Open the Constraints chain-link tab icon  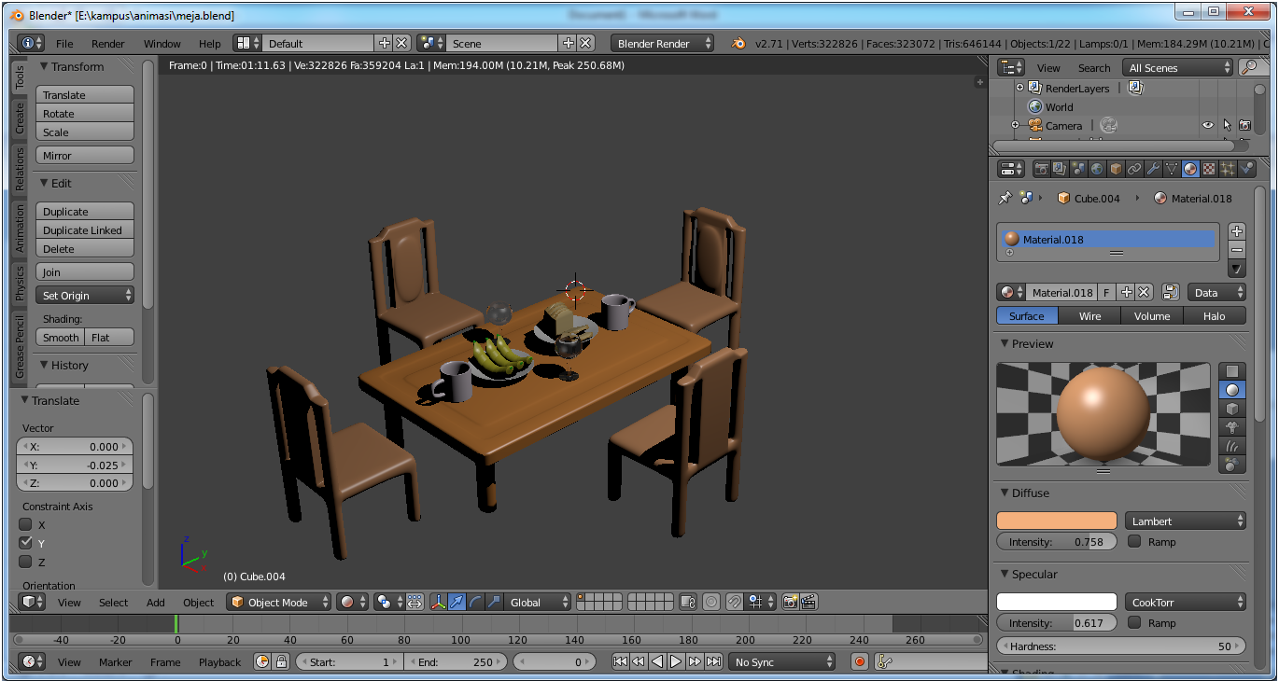[1134, 169]
